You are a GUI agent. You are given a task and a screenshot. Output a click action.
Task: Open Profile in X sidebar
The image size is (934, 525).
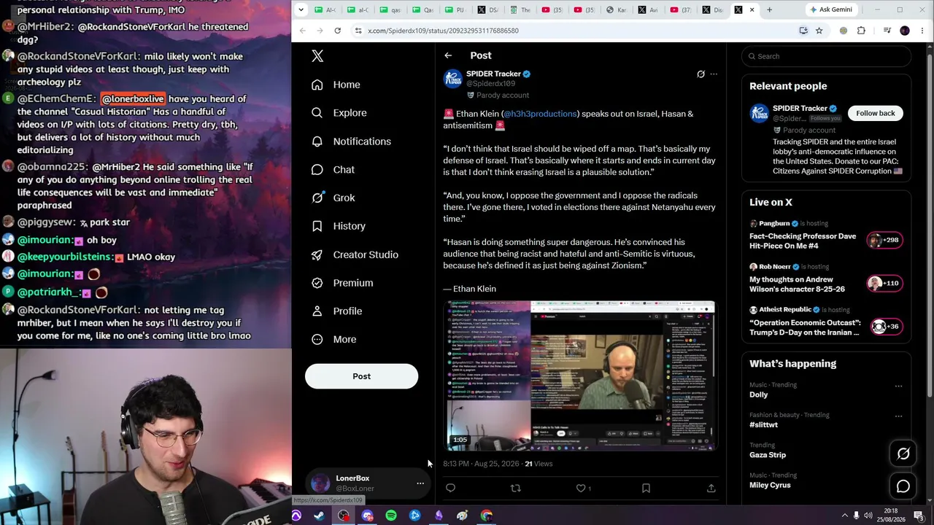[x=336, y=311]
